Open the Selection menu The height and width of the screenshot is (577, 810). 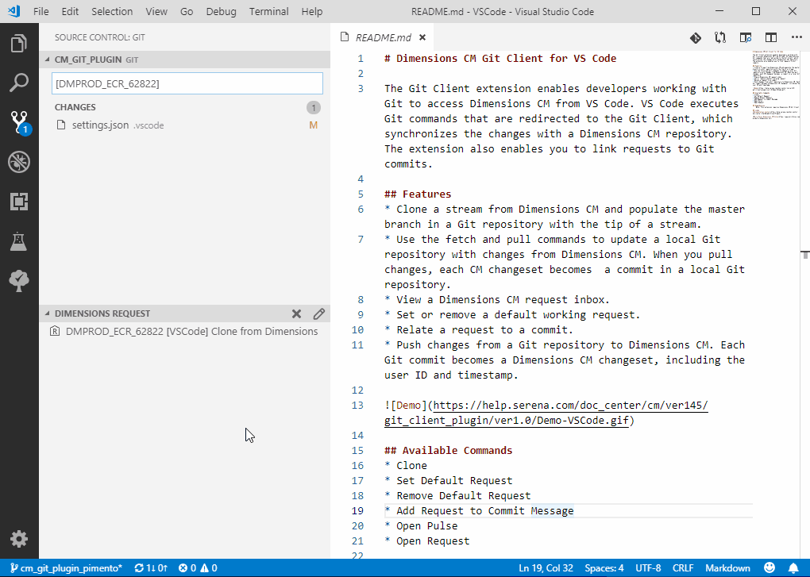click(112, 11)
